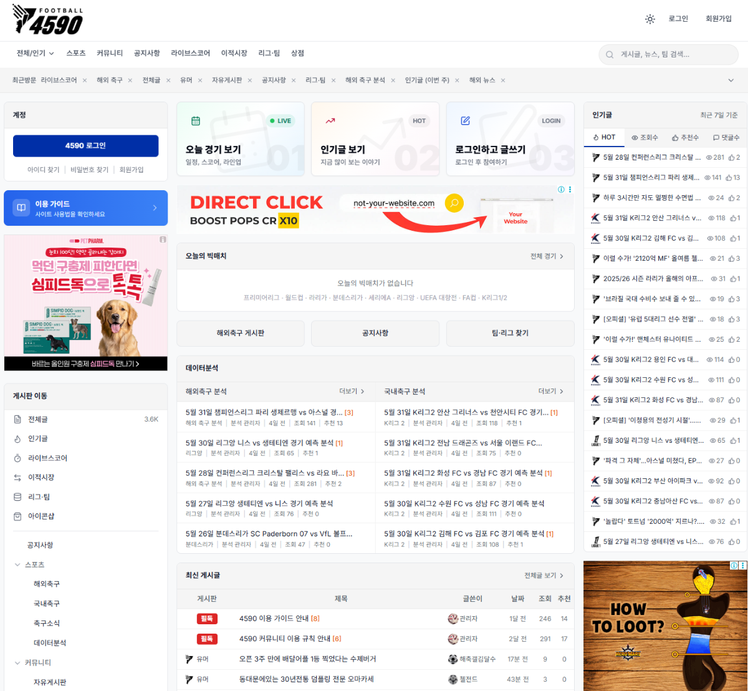Open the 4590 Football logo home link
748x691 pixels.
point(47,21)
